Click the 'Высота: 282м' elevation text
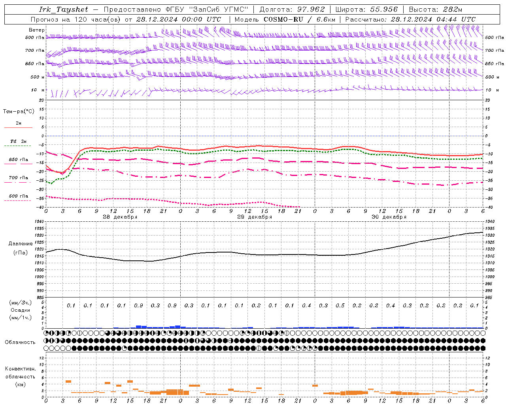This screenshot has width=506, height=404. (x=435, y=9)
